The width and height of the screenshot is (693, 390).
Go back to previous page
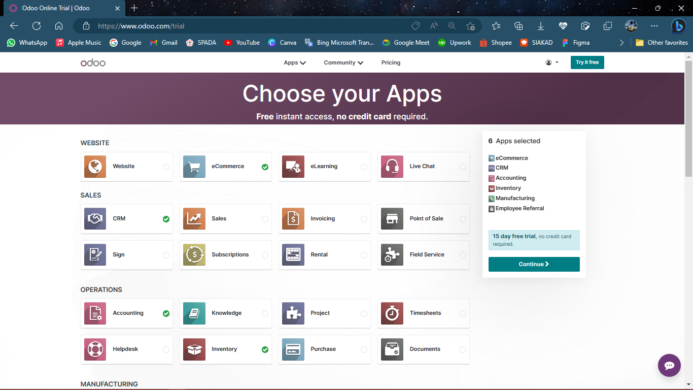point(14,26)
